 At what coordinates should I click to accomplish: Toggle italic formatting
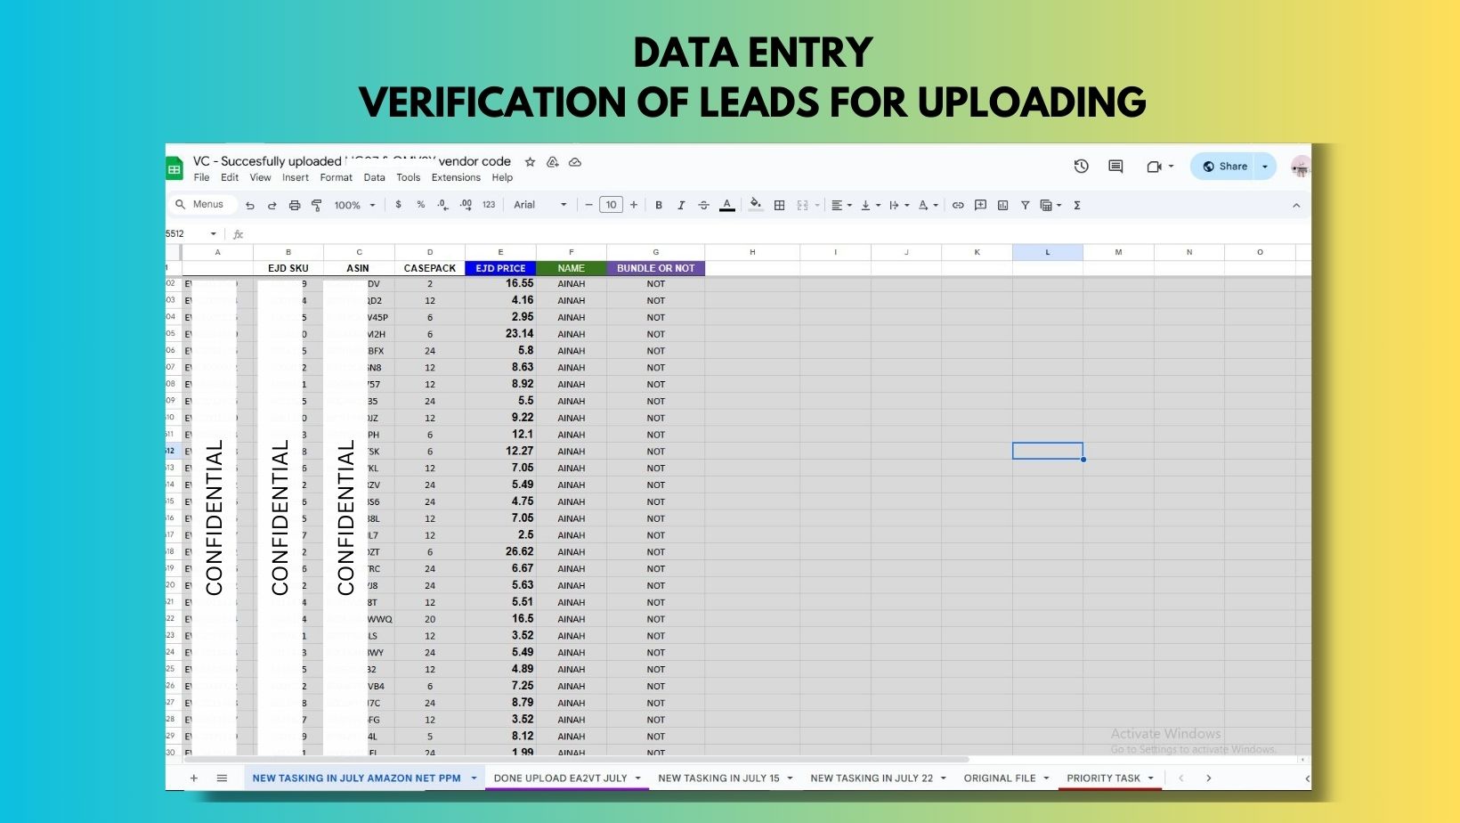pos(681,205)
